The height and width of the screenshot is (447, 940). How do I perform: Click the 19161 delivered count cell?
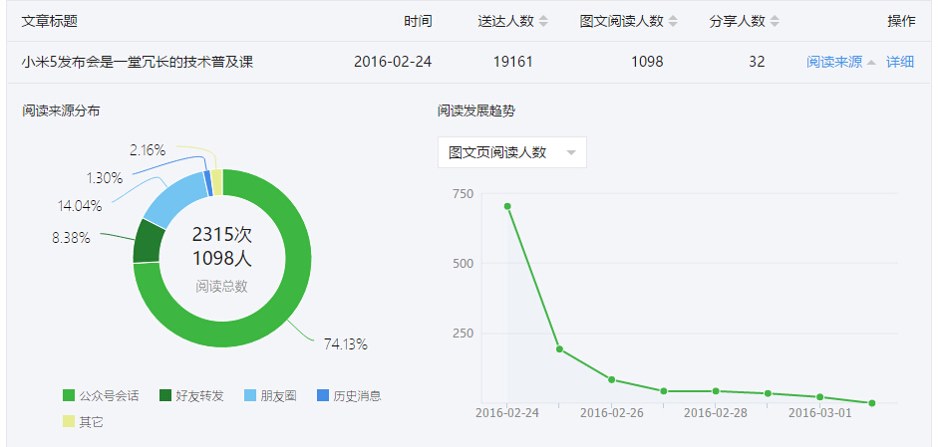coord(513,62)
